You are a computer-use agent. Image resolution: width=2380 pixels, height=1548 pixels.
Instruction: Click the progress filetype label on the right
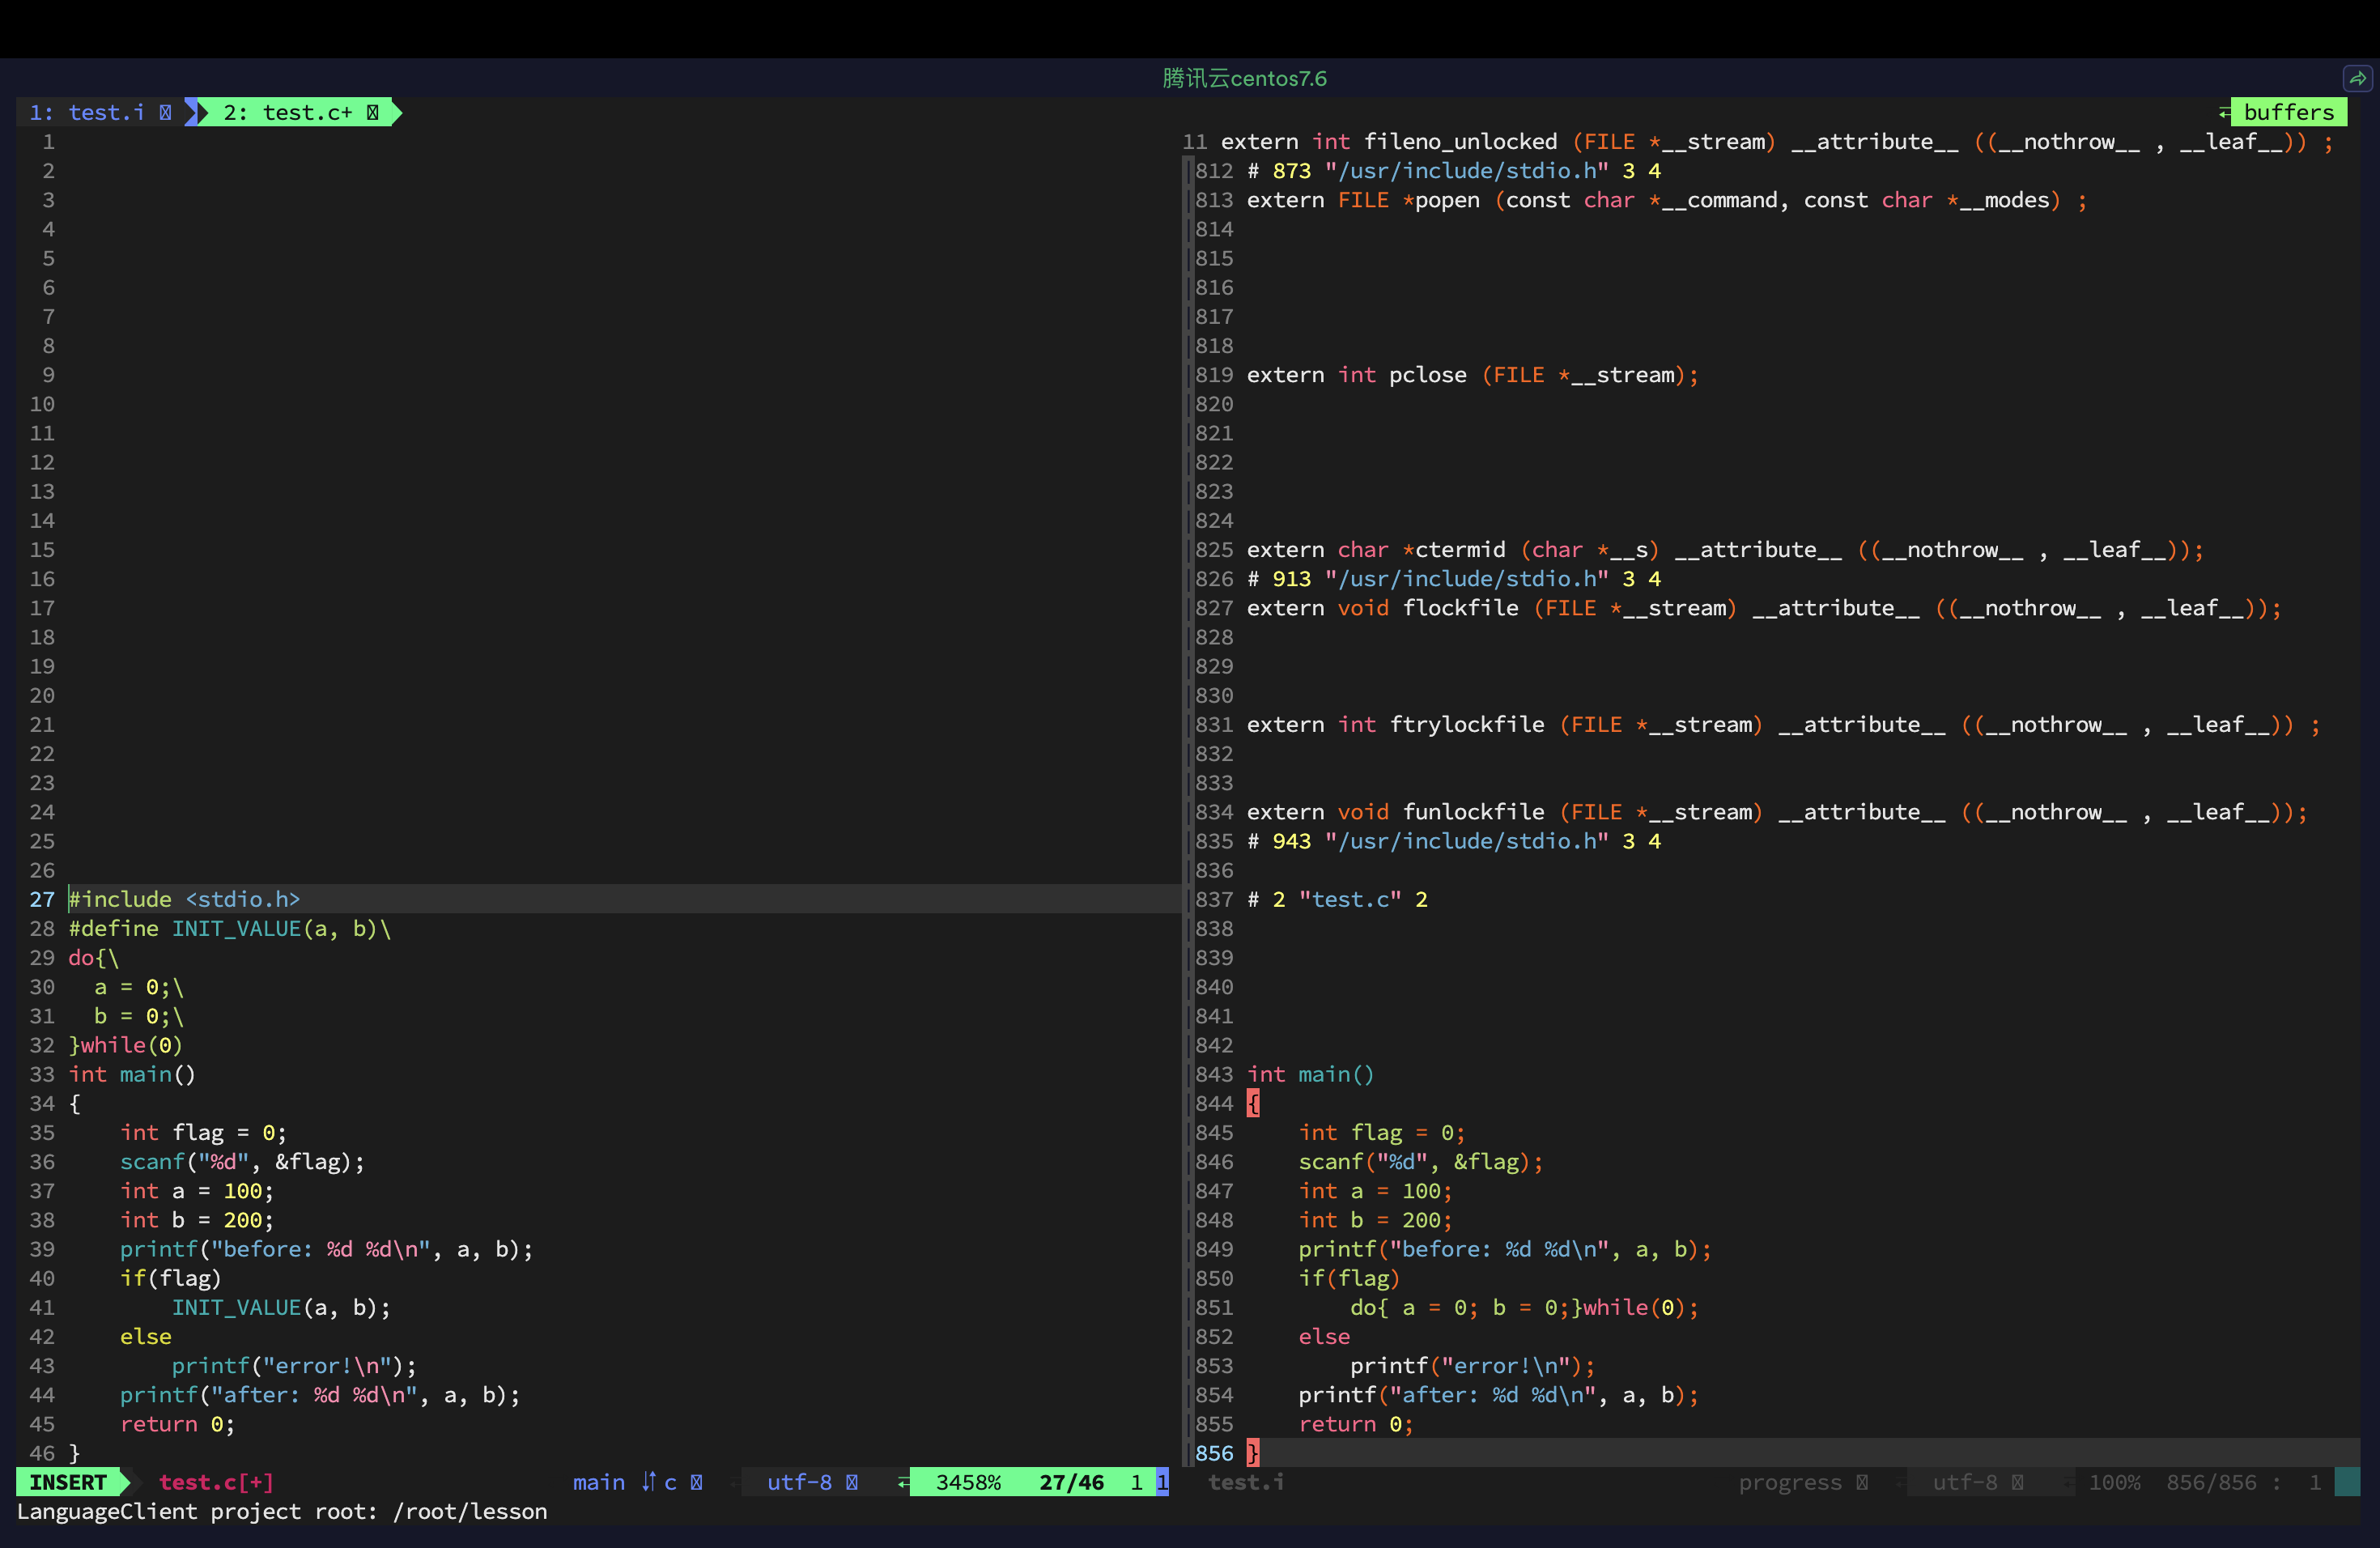[1790, 1482]
